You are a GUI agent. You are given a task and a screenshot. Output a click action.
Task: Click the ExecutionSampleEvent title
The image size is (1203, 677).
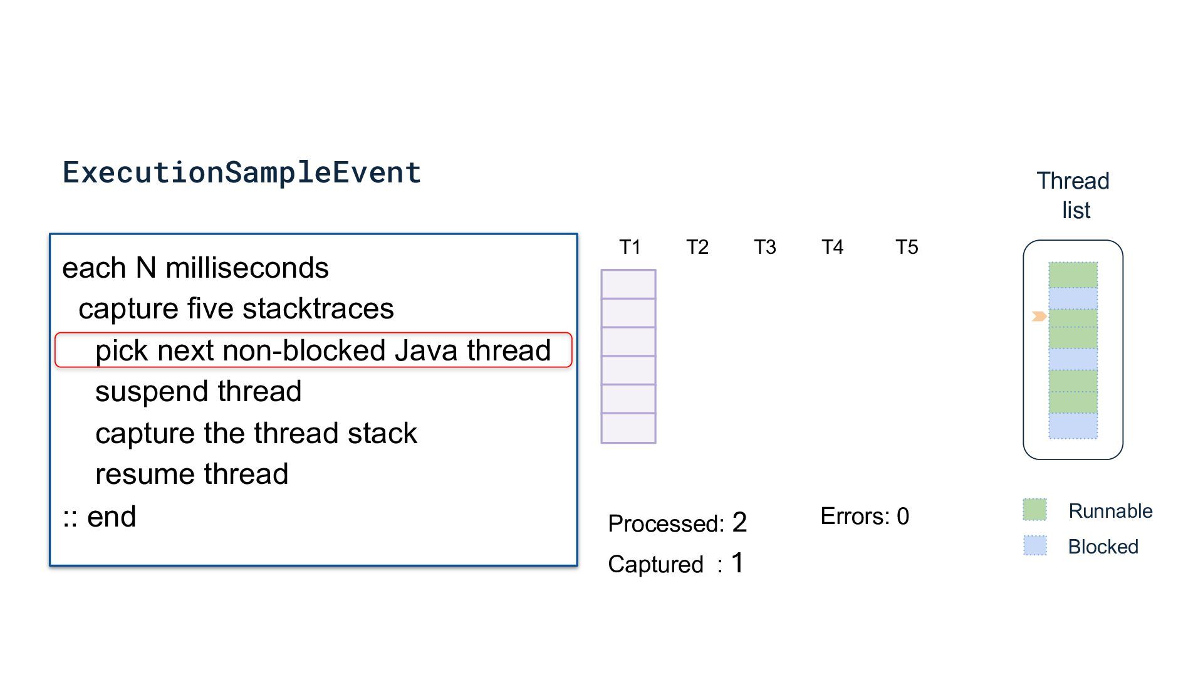point(242,172)
